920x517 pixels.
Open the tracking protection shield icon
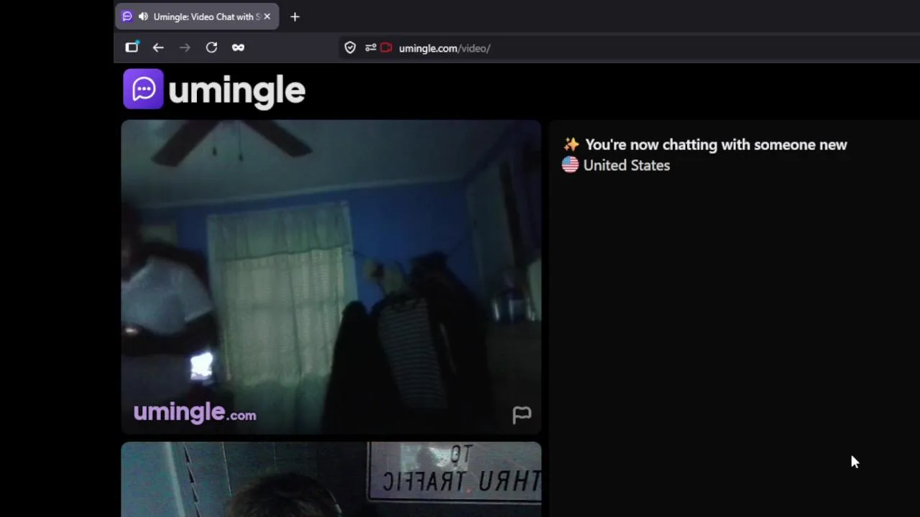point(350,47)
